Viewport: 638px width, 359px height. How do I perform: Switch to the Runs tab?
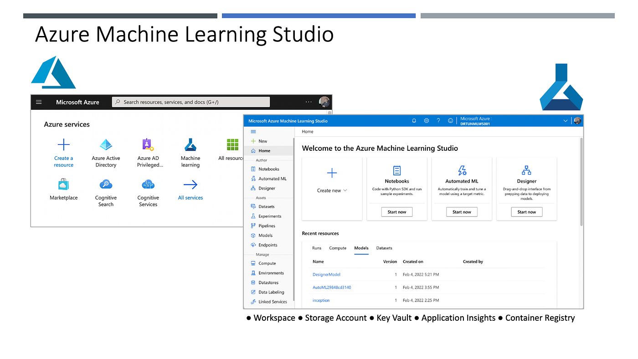[317, 248]
